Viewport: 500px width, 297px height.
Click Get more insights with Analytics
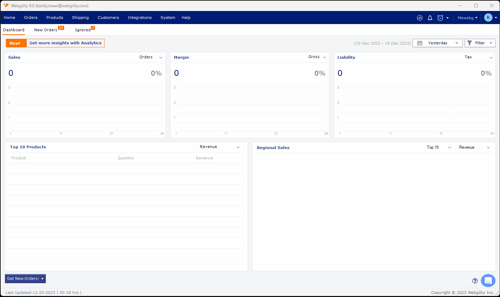click(65, 43)
